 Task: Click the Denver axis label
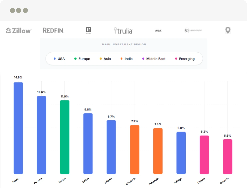point(201,180)
